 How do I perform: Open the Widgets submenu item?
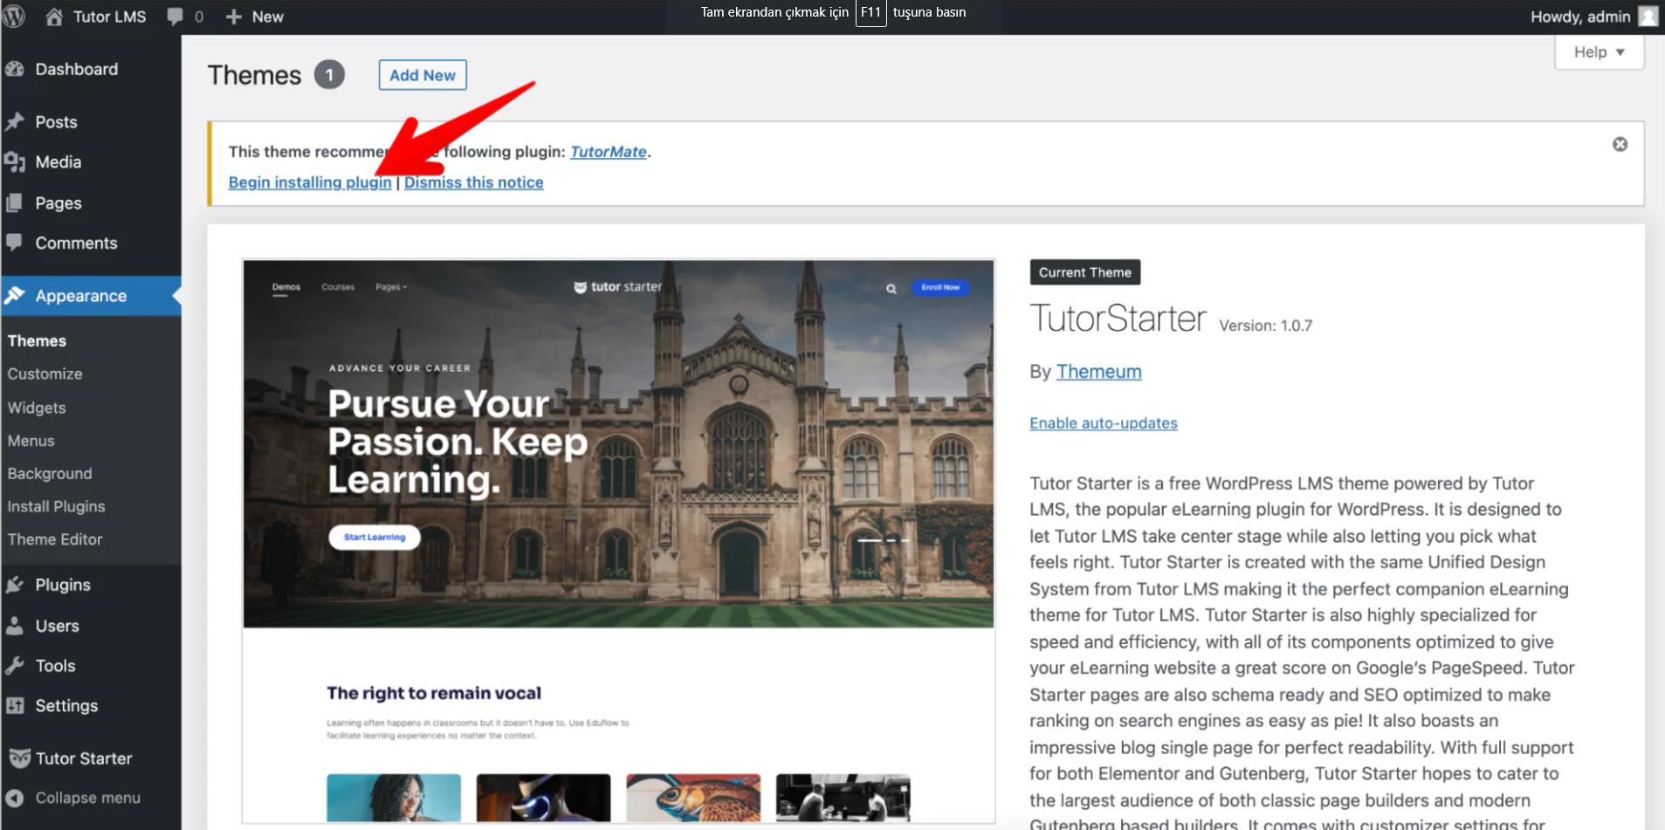pyautogui.click(x=37, y=408)
